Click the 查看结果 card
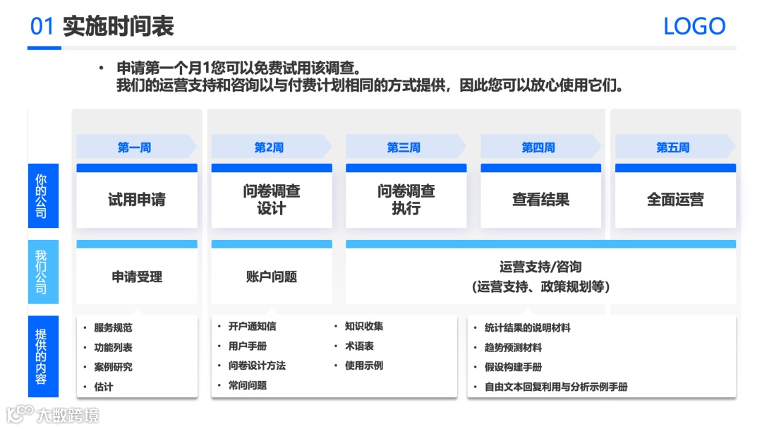This screenshot has height=429, width=762. pyautogui.click(x=541, y=196)
